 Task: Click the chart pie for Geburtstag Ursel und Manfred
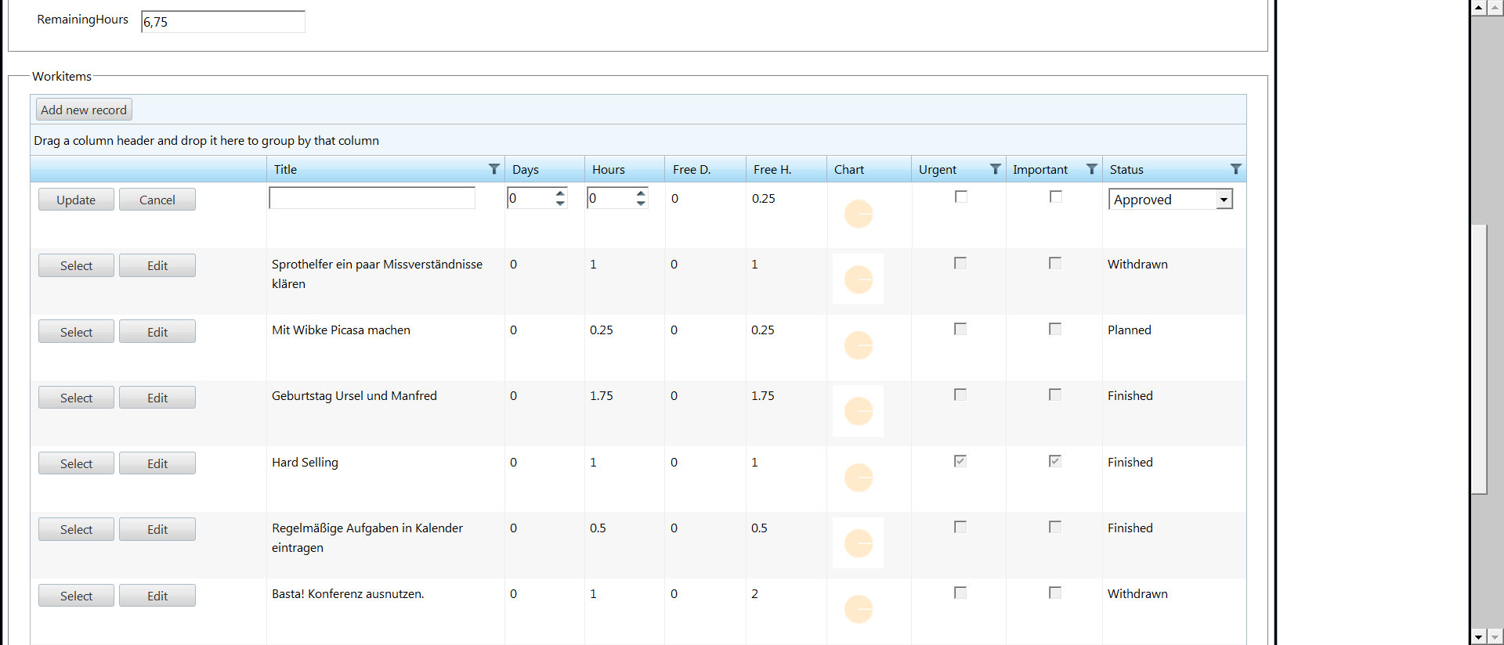pos(859,411)
